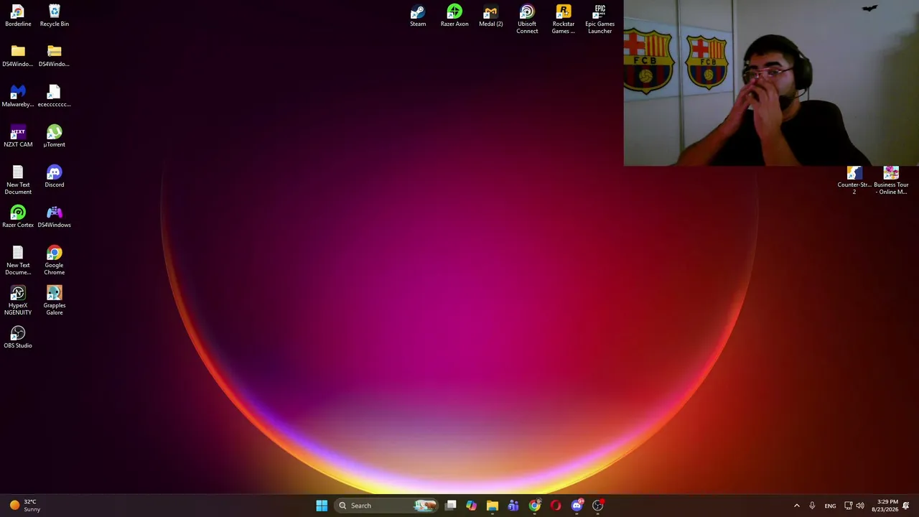Launch Opera browser from the taskbar
This screenshot has height=517, width=919.
click(x=556, y=506)
